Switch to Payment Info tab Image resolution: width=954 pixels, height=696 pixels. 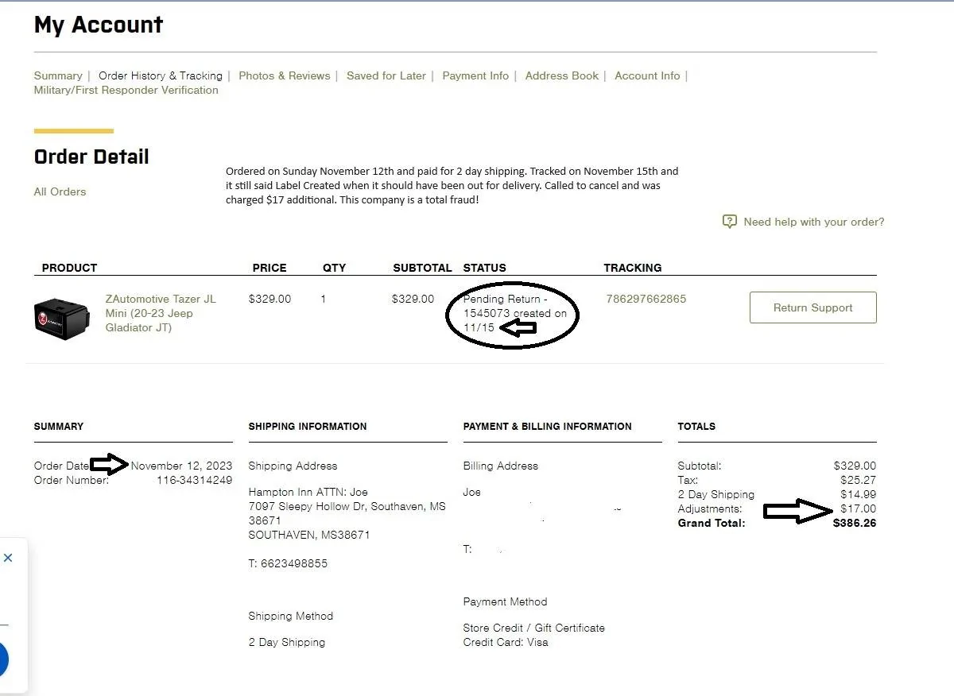pyautogui.click(x=475, y=75)
